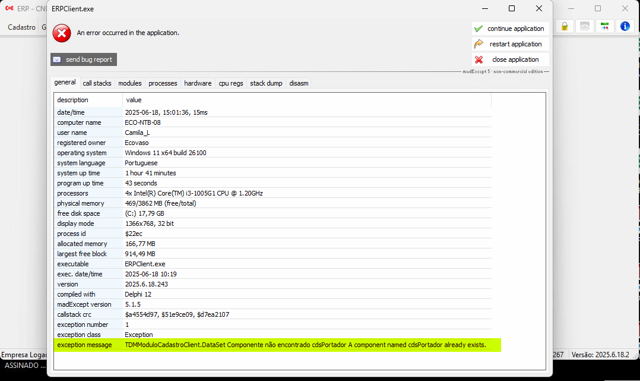Image resolution: width=640 pixels, height=381 pixels.
Task: Click the grayed-out chart toolbar icon
Action: tap(585, 26)
